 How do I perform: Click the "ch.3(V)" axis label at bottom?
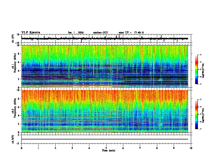(x=13, y=139)
